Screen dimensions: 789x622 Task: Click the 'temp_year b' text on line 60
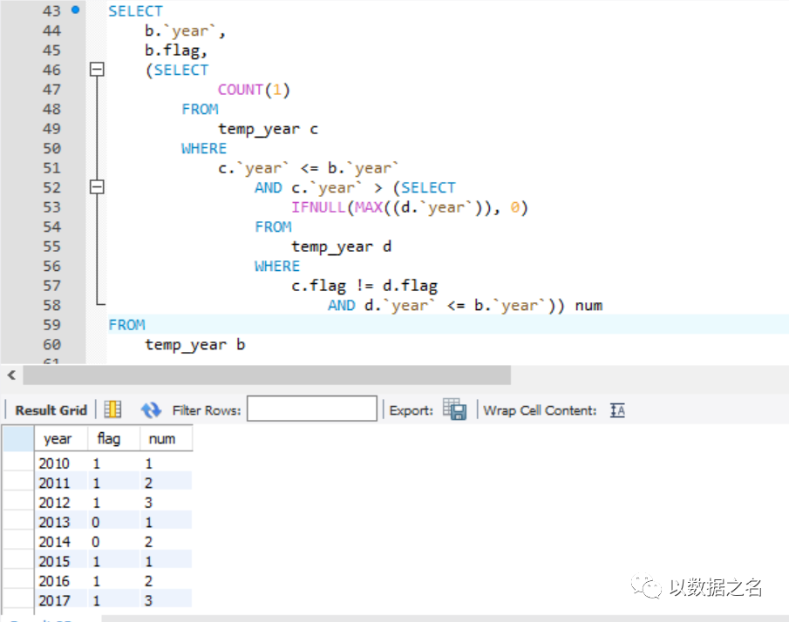tap(194, 345)
